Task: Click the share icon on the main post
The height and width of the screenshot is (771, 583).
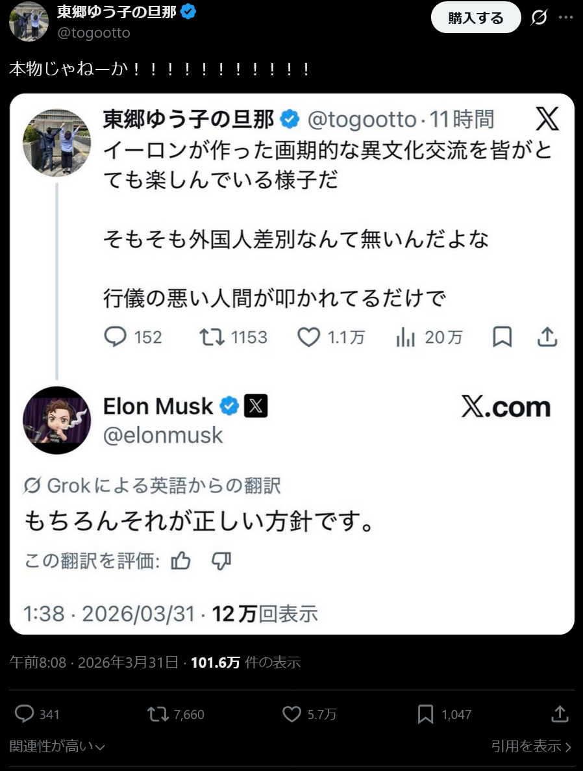Action: click(560, 713)
